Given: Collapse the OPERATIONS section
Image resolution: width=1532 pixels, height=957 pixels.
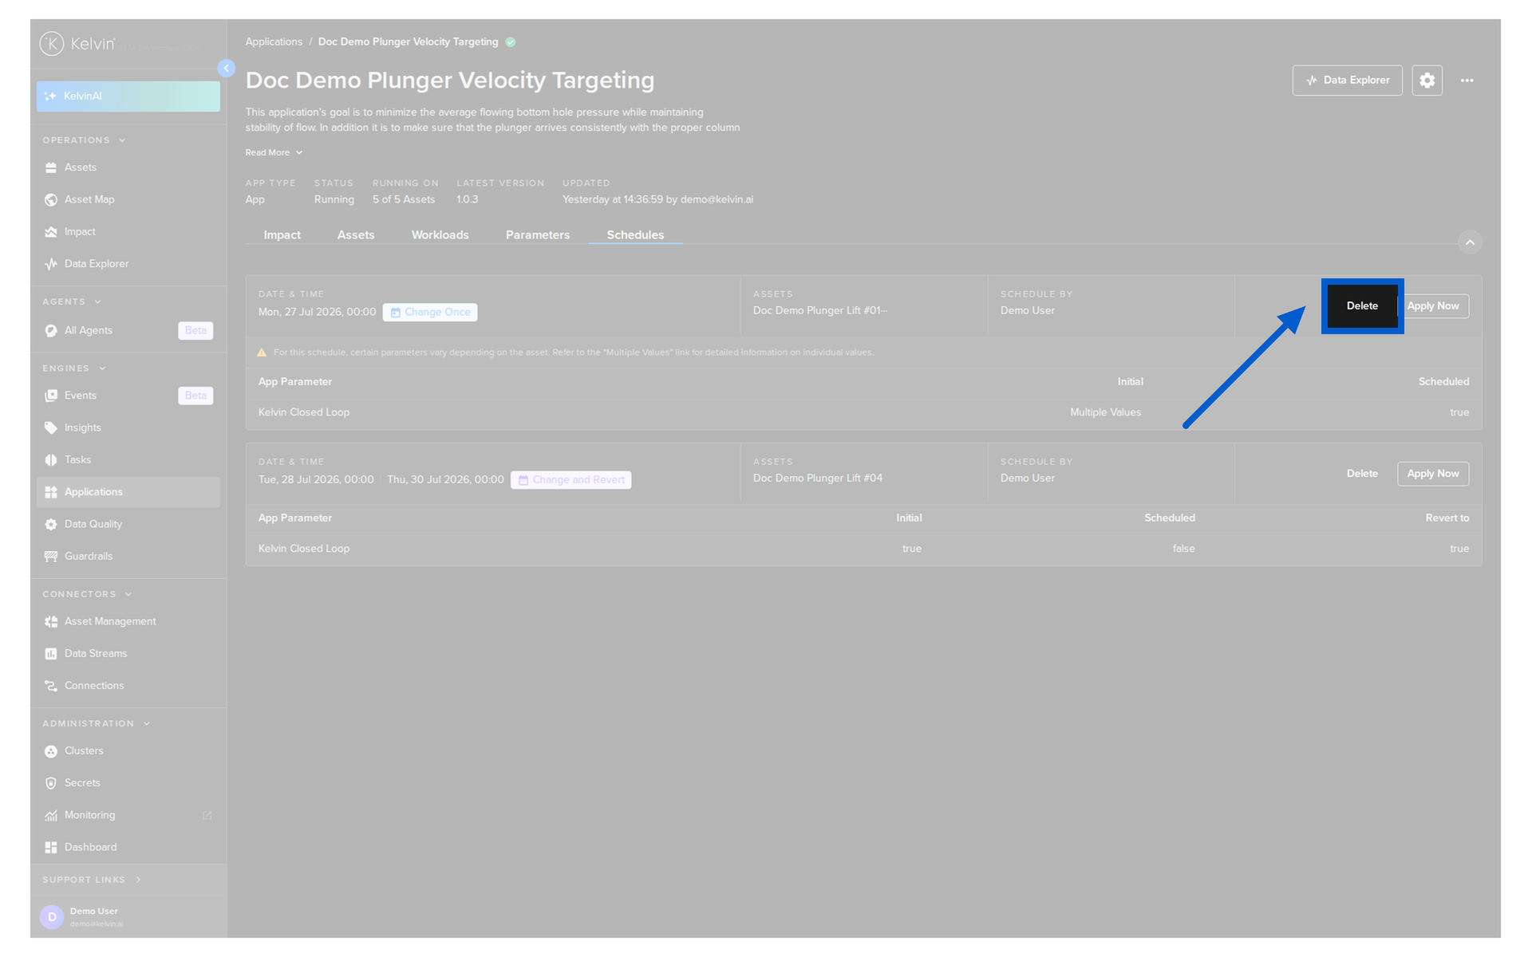Looking at the screenshot, I should (122, 140).
